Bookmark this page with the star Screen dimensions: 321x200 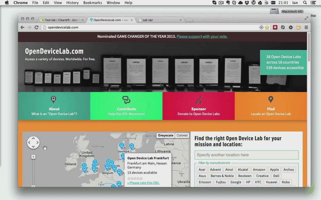[267, 27]
